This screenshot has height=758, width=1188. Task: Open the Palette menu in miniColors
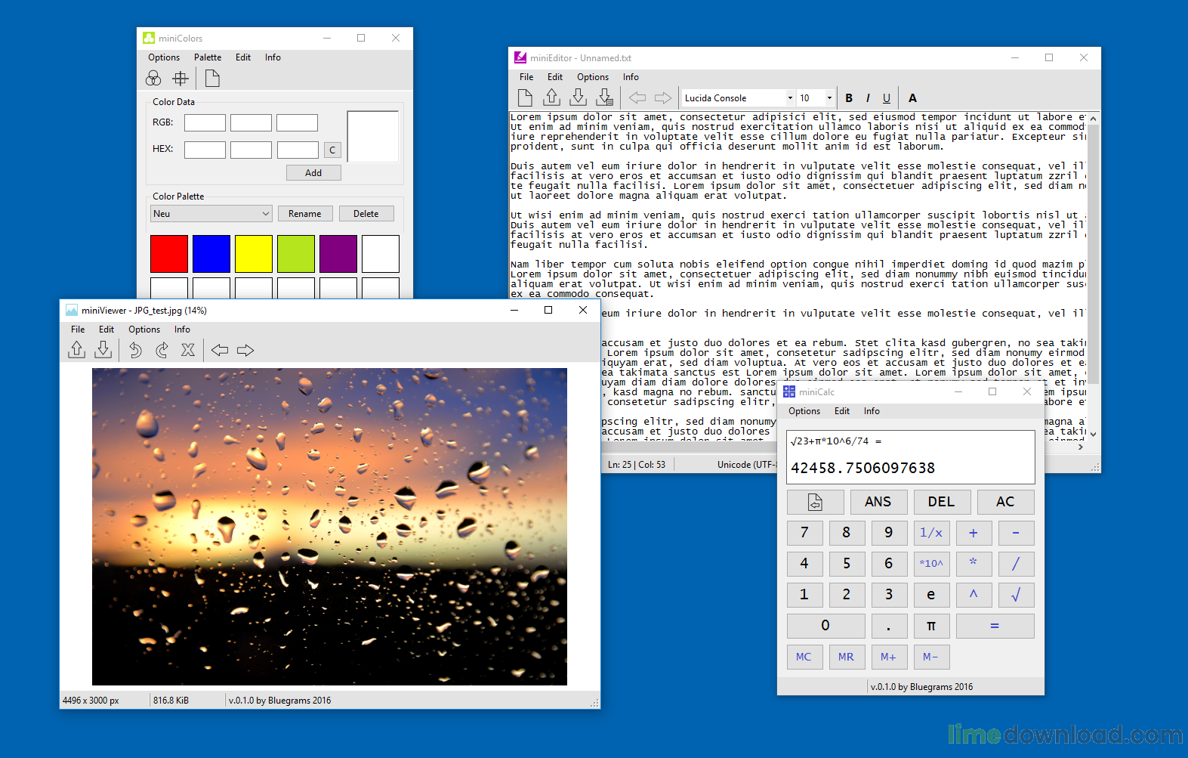pyautogui.click(x=208, y=57)
